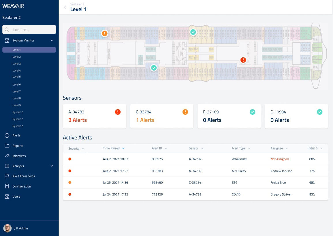The width and height of the screenshot is (333, 236).
Task: Click the red alert icon on sensor A-34782
Action: coord(118,112)
